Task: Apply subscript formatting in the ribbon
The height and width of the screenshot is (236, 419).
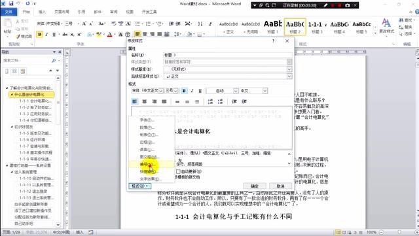Action: click(72, 35)
